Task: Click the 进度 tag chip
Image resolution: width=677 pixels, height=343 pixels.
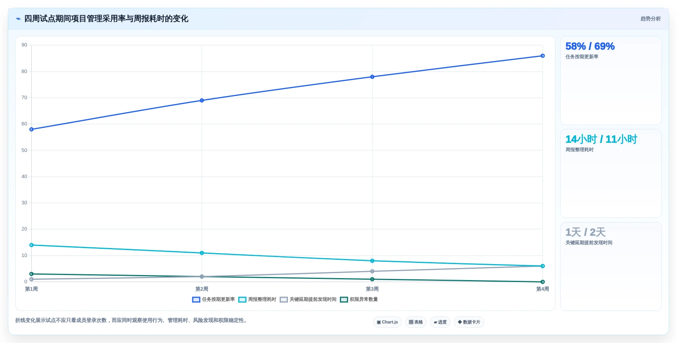Action: pos(440,322)
